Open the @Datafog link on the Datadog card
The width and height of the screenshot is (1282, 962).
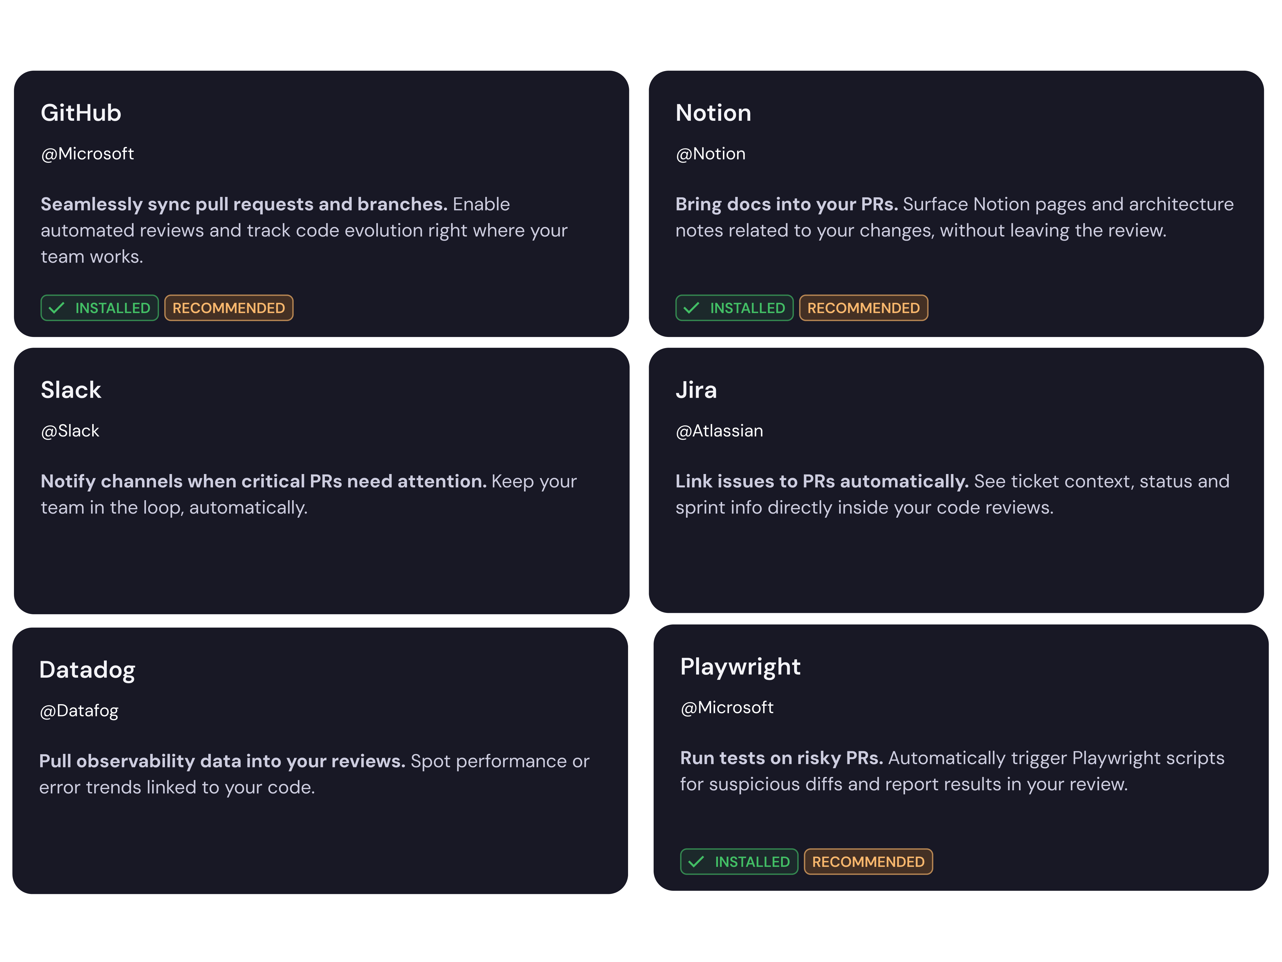79,710
